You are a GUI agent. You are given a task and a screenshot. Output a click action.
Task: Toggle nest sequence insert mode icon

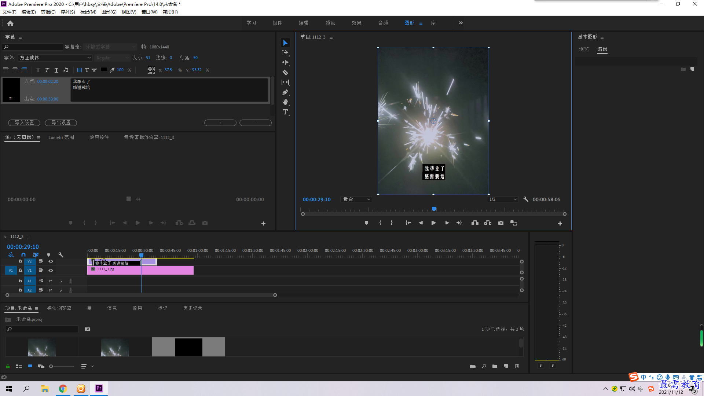(11, 255)
